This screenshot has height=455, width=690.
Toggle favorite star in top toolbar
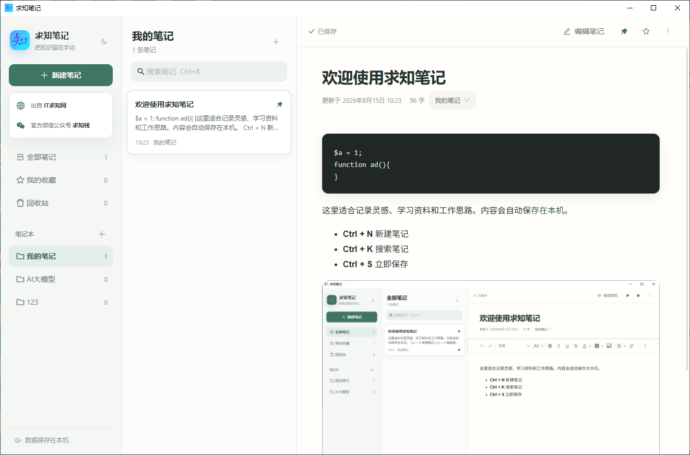[x=646, y=31]
